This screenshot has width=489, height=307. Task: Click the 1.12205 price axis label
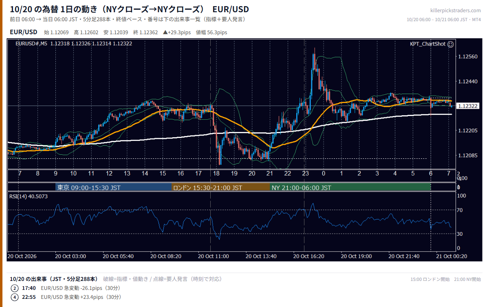coord(468,130)
